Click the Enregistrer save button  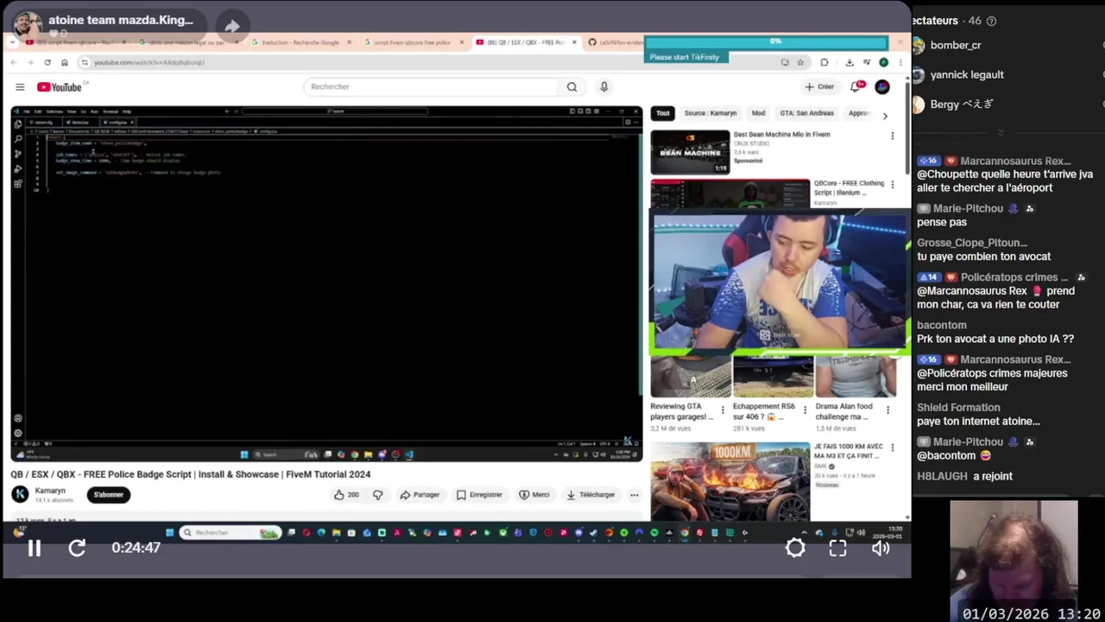click(480, 495)
